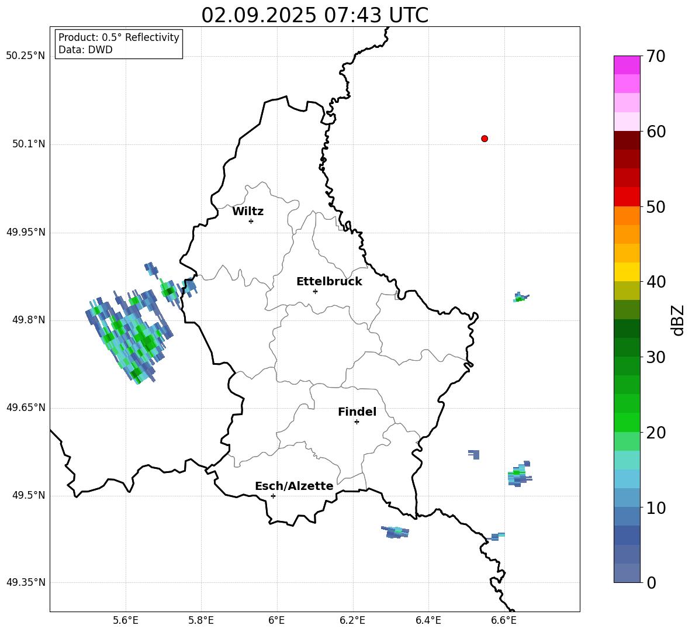Click the 6.6°E longitude label
692x632 pixels.
click(504, 621)
